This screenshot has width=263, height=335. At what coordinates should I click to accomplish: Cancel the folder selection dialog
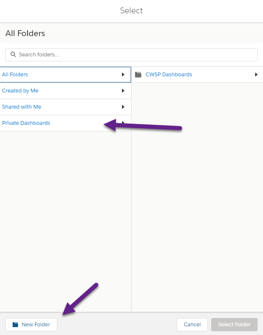tap(192, 325)
